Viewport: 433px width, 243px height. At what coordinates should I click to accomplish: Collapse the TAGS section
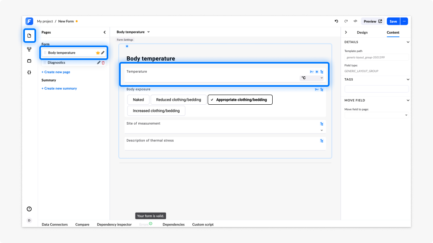pos(408,80)
